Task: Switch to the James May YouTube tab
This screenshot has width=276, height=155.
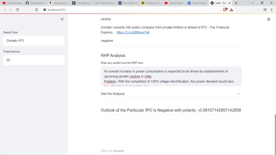Action: coord(175,3)
